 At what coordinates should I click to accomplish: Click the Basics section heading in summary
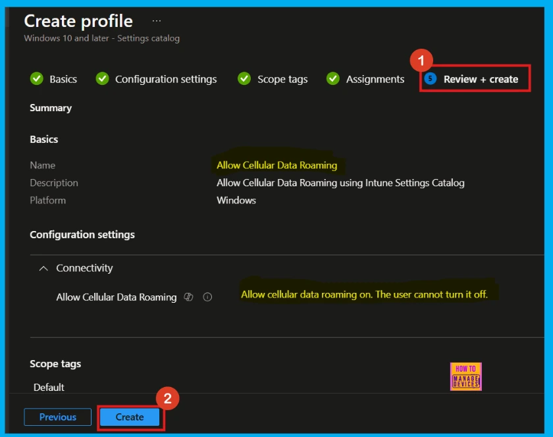[43, 140]
